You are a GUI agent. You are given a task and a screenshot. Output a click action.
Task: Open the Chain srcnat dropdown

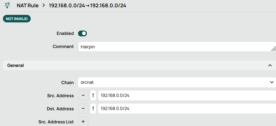coord(175,82)
